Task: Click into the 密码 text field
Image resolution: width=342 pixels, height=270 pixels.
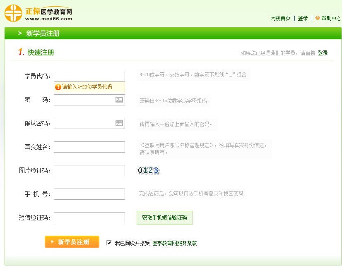Action: pos(84,100)
